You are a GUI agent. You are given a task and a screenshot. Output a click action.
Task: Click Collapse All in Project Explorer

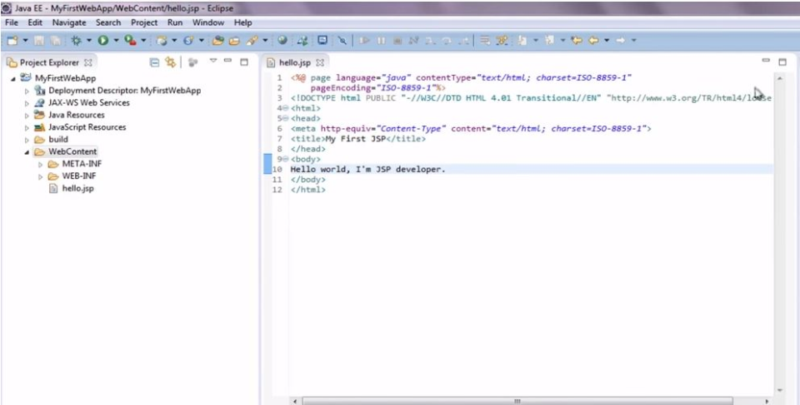pos(154,62)
